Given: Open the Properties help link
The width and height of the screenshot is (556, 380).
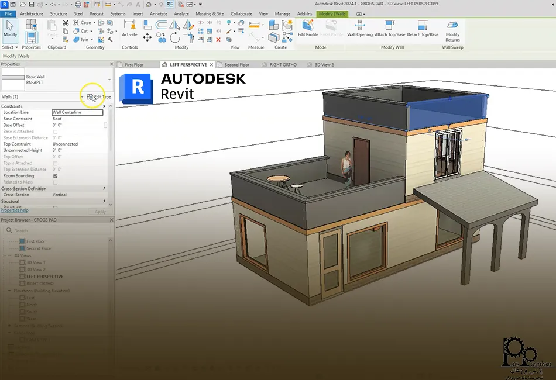Looking at the screenshot, I should tap(14, 210).
